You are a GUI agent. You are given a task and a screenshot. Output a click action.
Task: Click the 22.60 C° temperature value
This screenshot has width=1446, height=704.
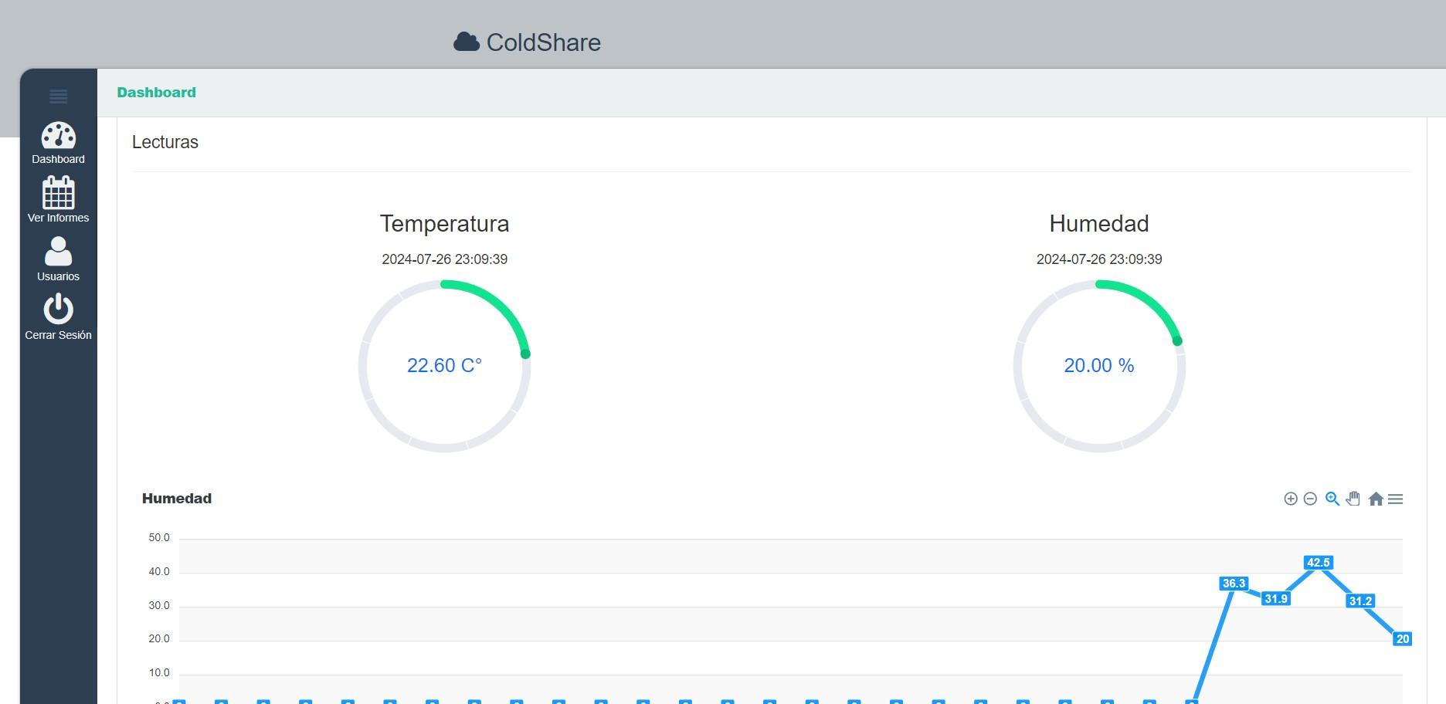[444, 365]
